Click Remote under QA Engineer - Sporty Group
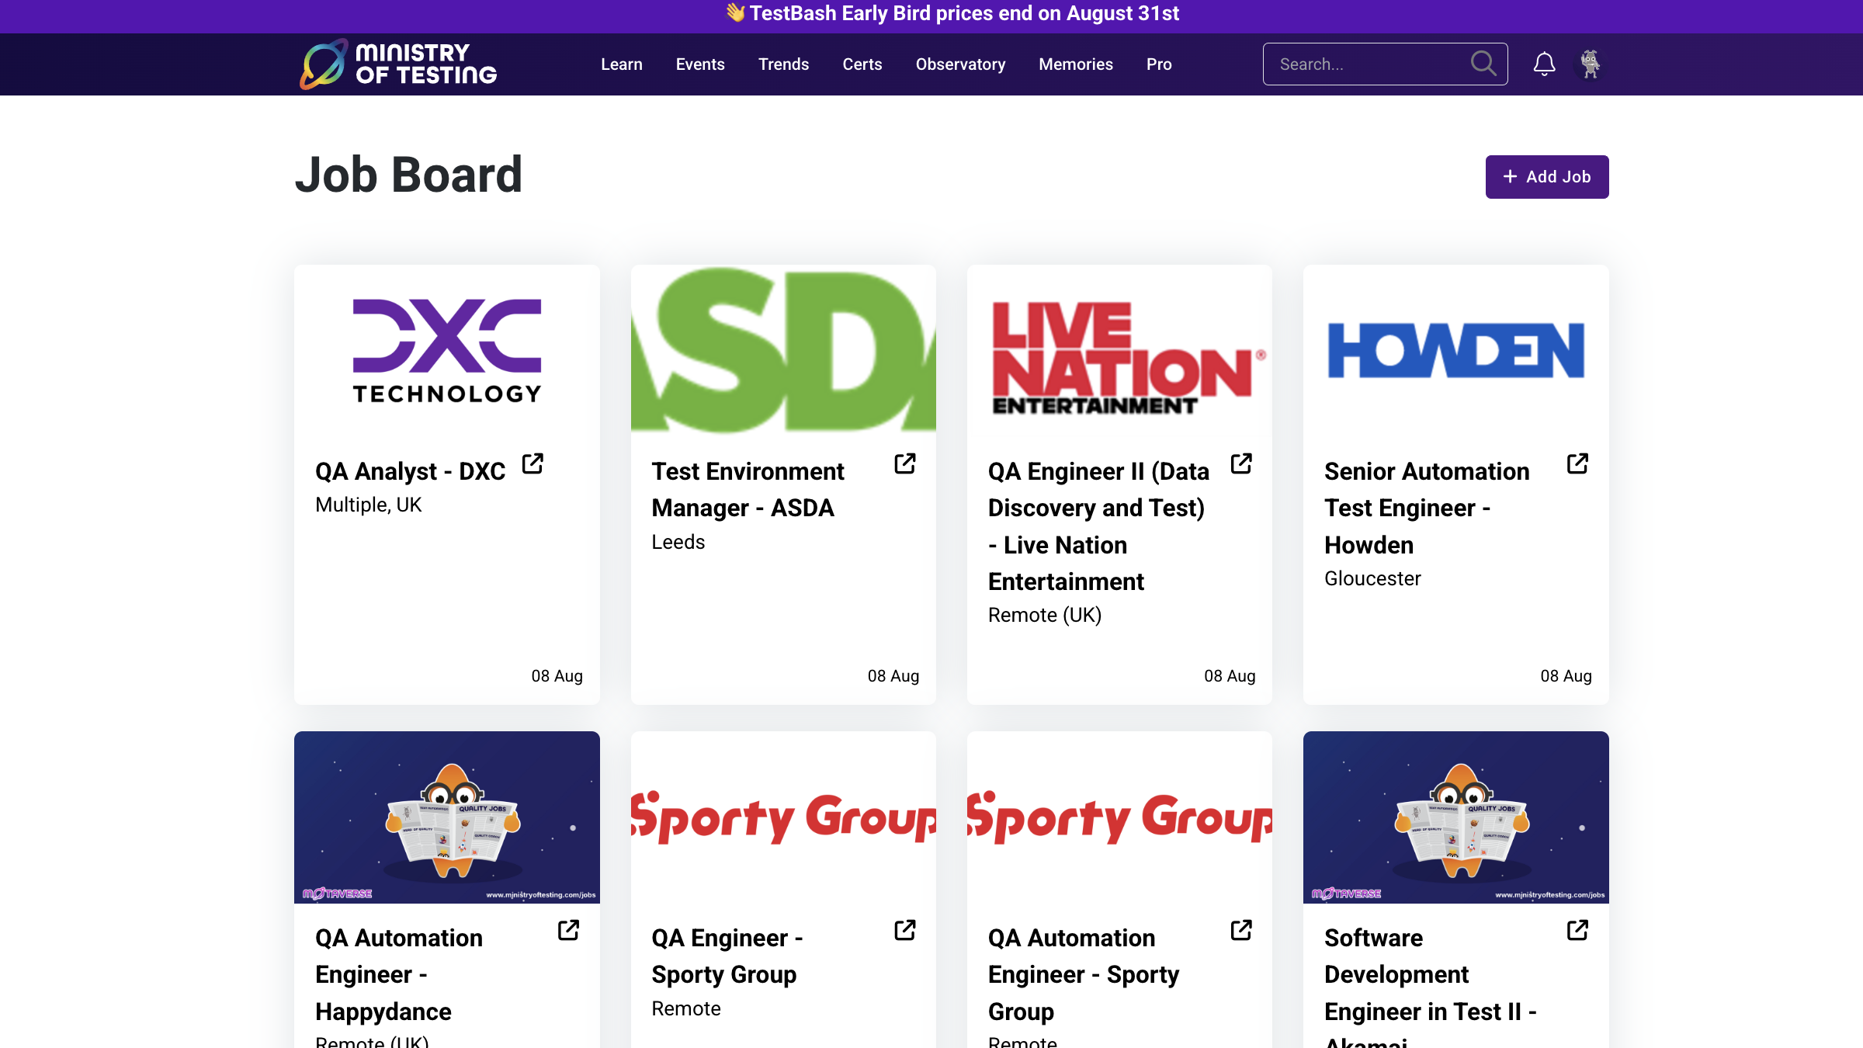This screenshot has width=1863, height=1048. (x=686, y=1008)
